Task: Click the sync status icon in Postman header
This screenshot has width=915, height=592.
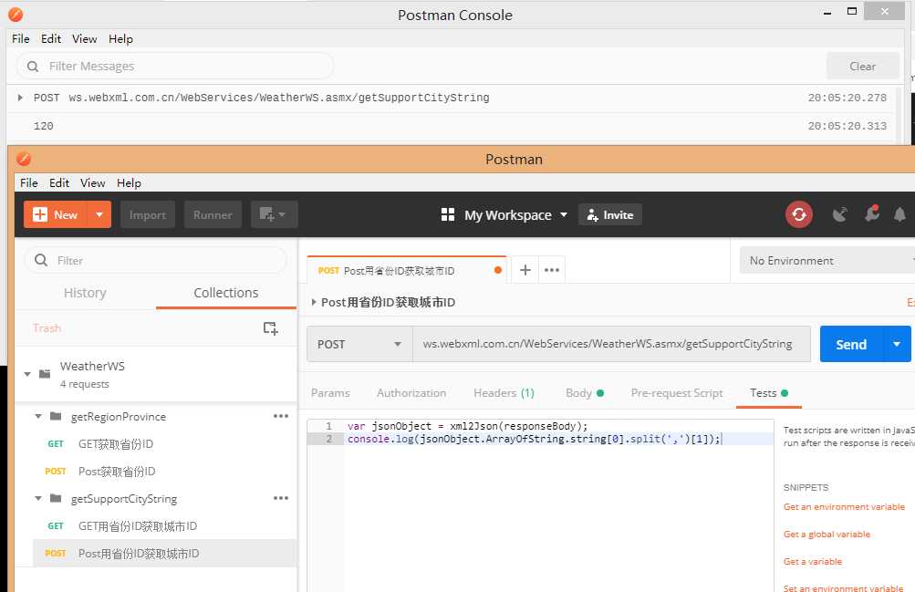Action: point(799,214)
